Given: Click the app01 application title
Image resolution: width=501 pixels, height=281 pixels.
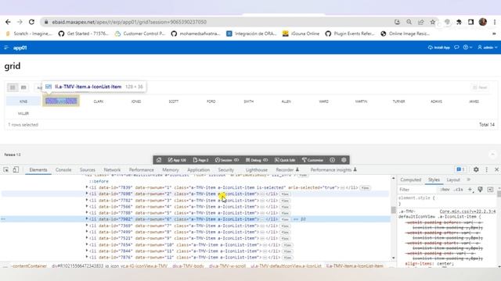Looking at the screenshot, I should [20, 48].
